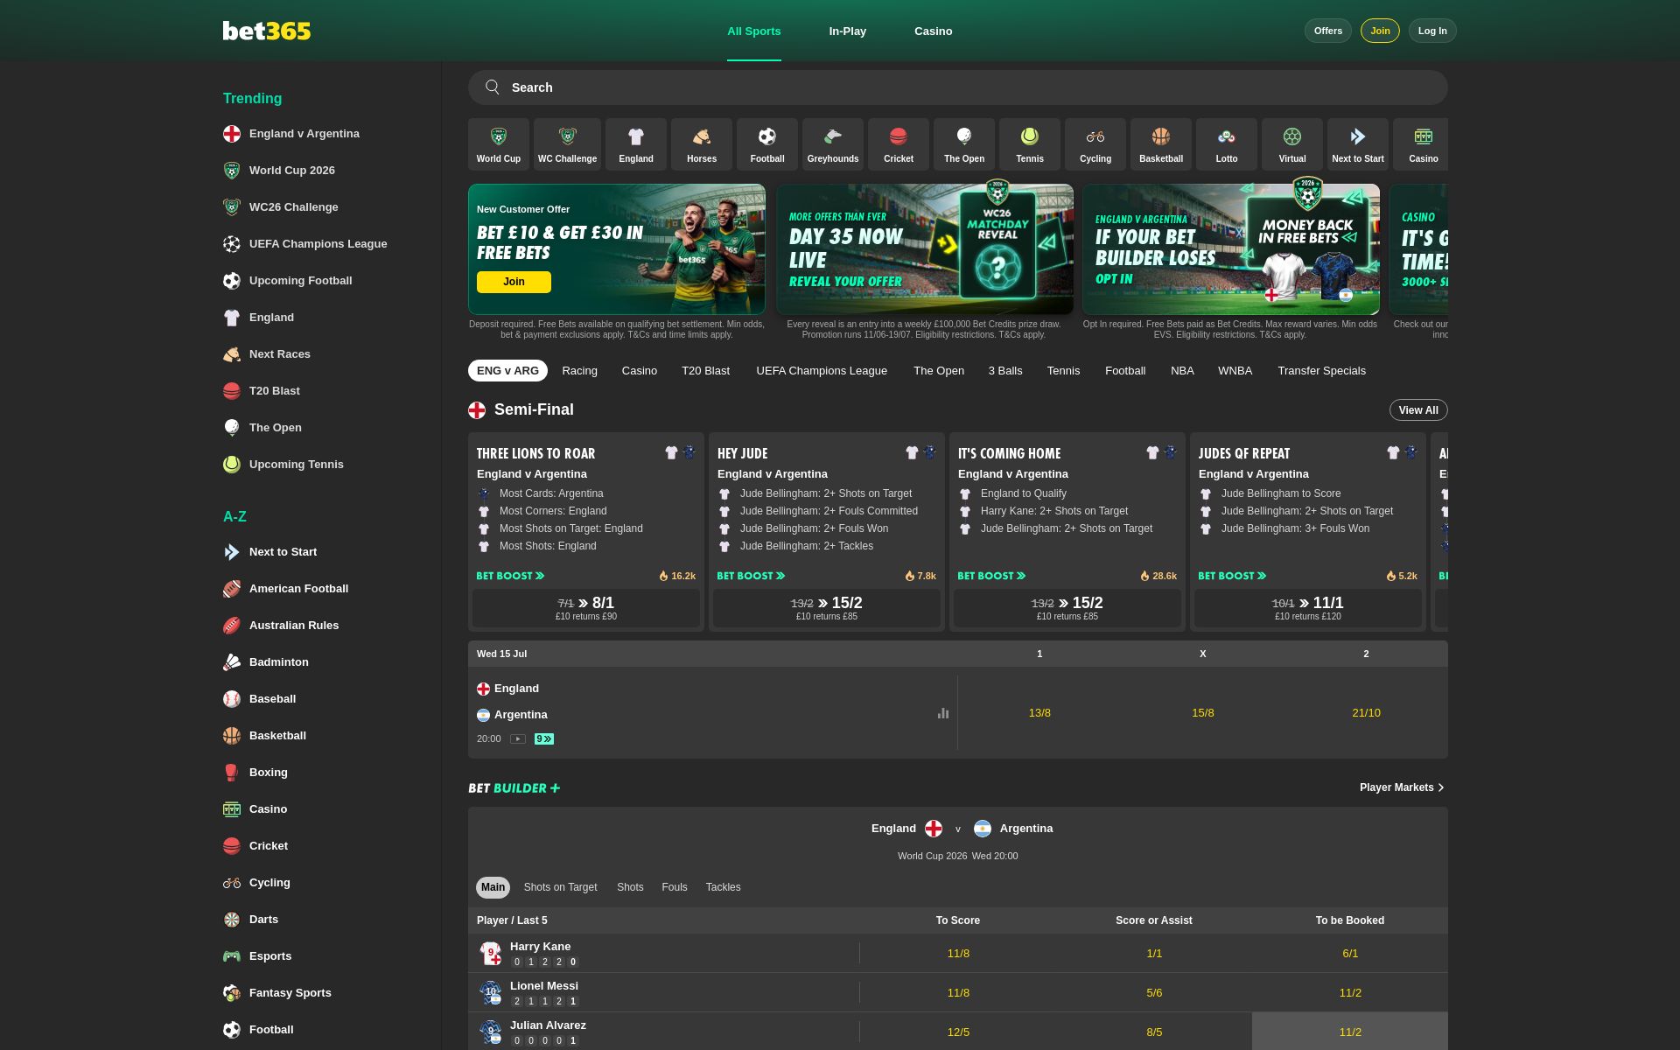Open the Tennis shortcut icon
This screenshot has width=1680, height=1050.
[1030, 144]
